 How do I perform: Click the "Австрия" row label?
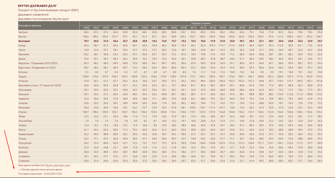(x=23, y=32)
